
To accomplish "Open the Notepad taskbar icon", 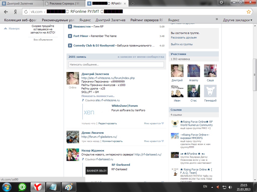I will (x=53, y=187).
